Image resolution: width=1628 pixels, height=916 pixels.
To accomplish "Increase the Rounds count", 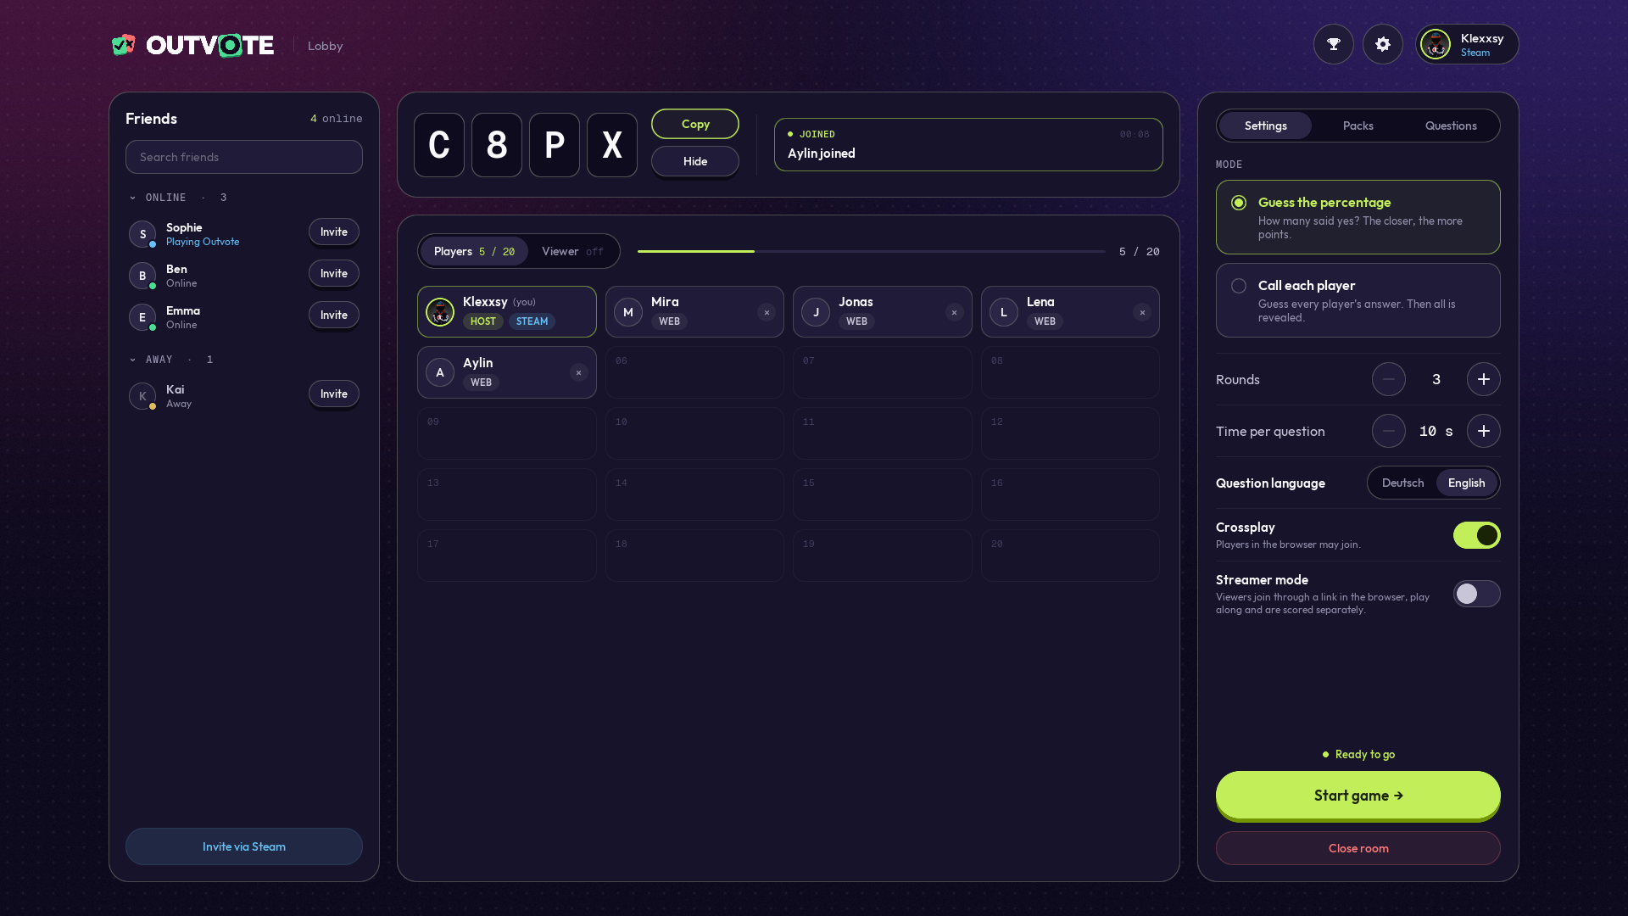I will 1484,379.
